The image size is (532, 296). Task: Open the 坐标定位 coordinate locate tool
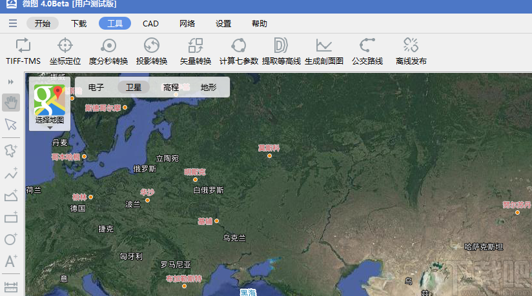click(x=65, y=52)
